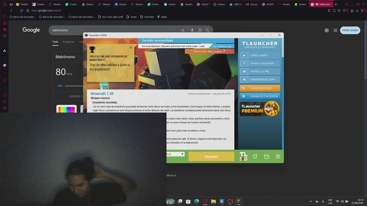367x206 pixels.
Task: Open the YouTube bookmark
Action: pyautogui.click(x=147, y=17)
